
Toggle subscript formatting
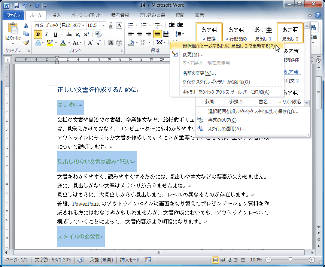click(x=78, y=34)
